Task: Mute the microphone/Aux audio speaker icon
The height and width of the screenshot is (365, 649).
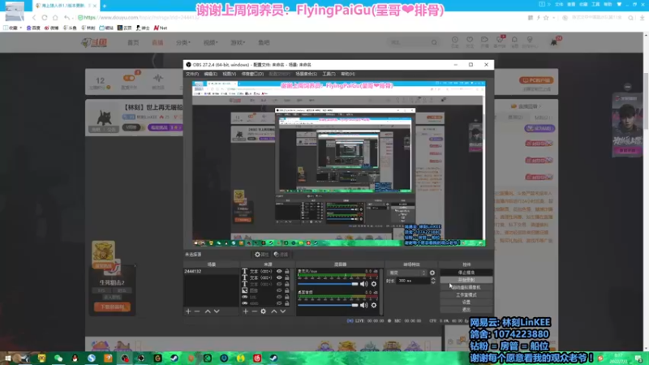Action: [363, 284]
